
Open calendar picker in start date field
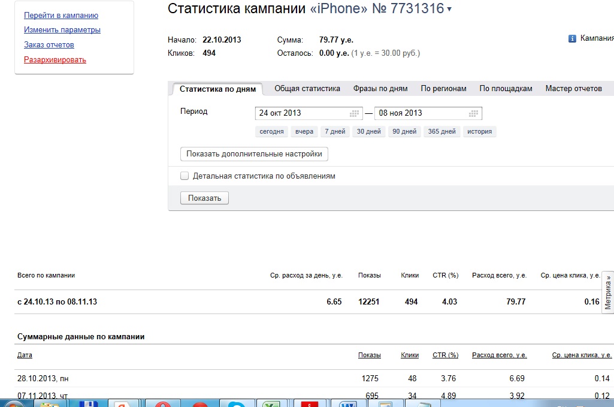click(x=354, y=114)
